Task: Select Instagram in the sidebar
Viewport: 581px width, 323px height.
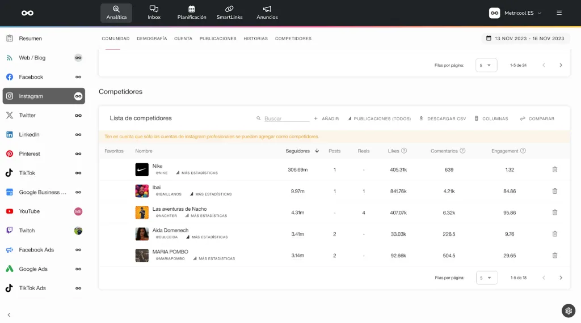Action: tap(44, 96)
